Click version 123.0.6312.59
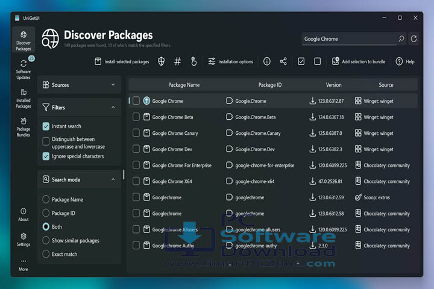 pos(331,197)
